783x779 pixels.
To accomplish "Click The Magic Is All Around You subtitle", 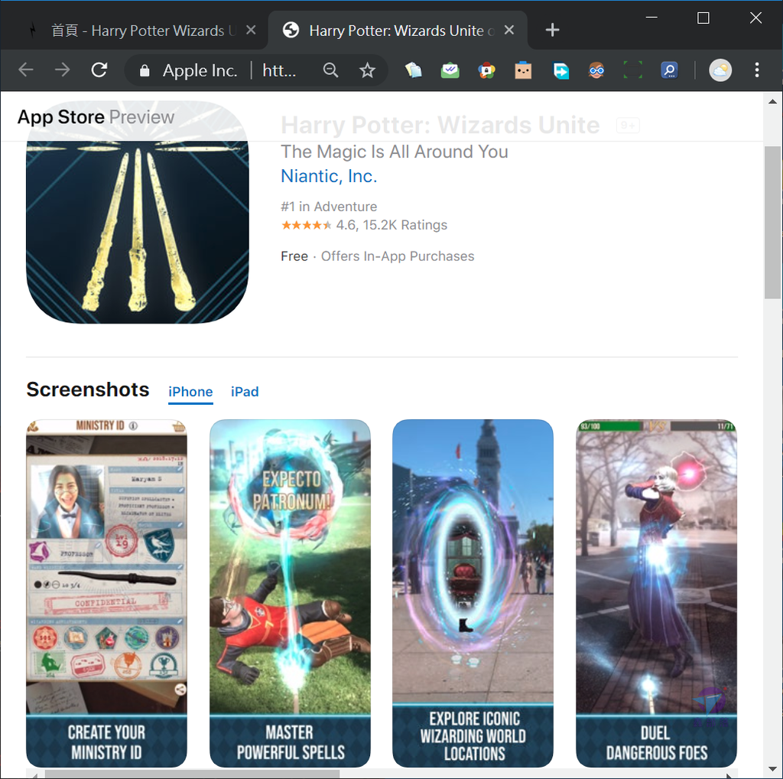I will [395, 152].
